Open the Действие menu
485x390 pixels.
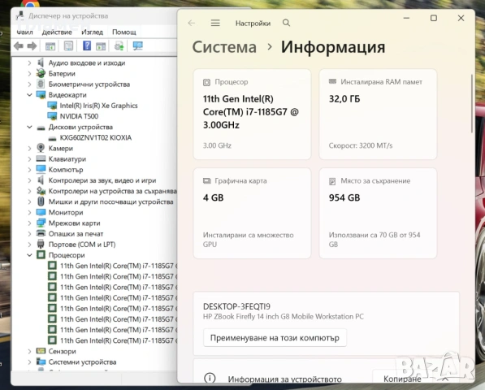click(57, 32)
